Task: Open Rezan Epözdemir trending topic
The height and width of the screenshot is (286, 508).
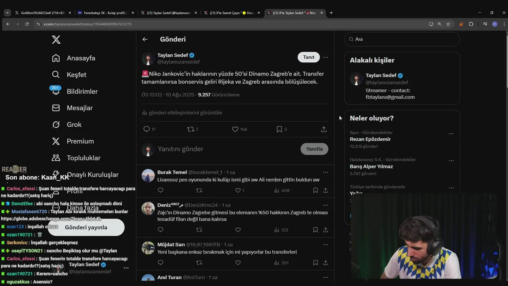Action: (x=370, y=139)
